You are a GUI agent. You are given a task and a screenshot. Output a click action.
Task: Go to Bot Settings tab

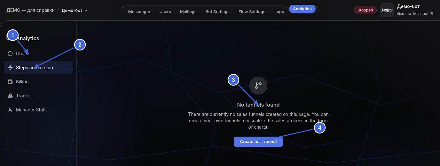pyautogui.click(x=217, y=11)
